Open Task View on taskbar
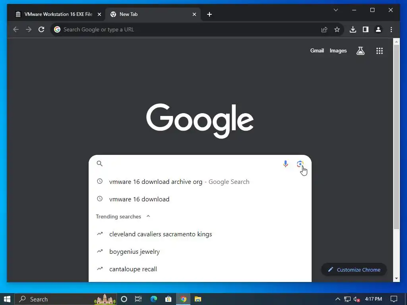The height and width of the screenshot is (305, 407). tap(138, 299)
